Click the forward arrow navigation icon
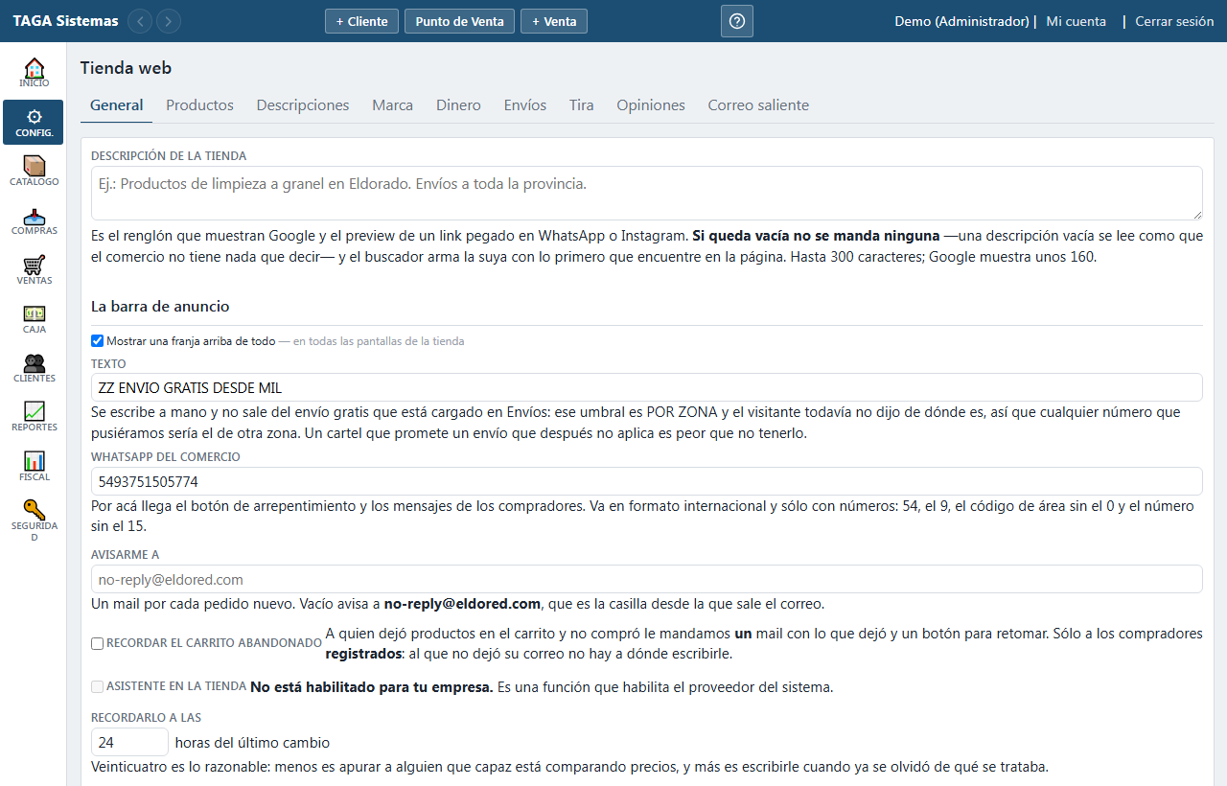 (169, 21)
